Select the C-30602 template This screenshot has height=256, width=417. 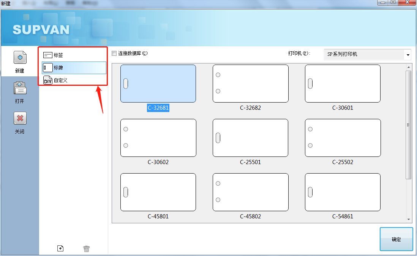click(158, 138)
